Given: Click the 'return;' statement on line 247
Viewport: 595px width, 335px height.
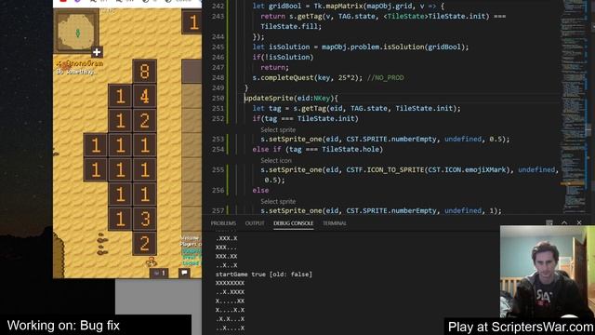Looking at the screenshot, I should click(x=275, y=67).
